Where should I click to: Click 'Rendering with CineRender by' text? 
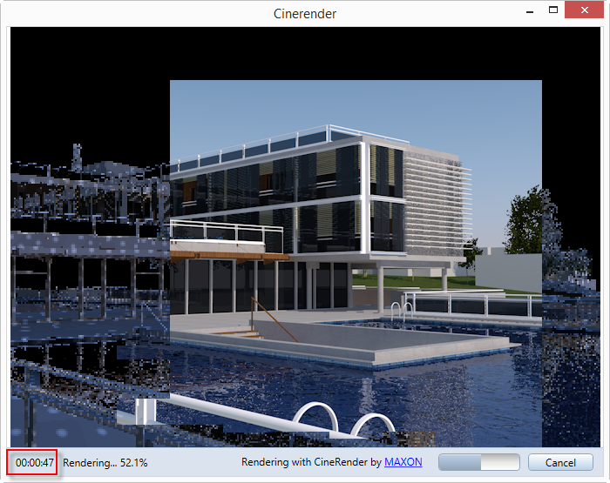[312, 461]
